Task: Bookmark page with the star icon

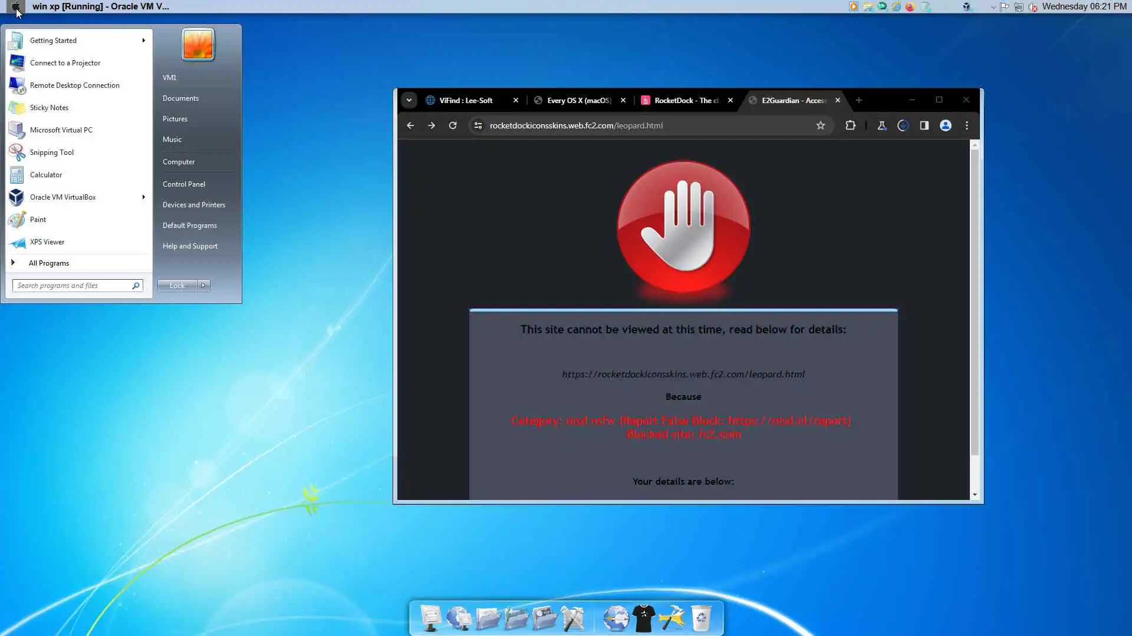Action: 820,125
